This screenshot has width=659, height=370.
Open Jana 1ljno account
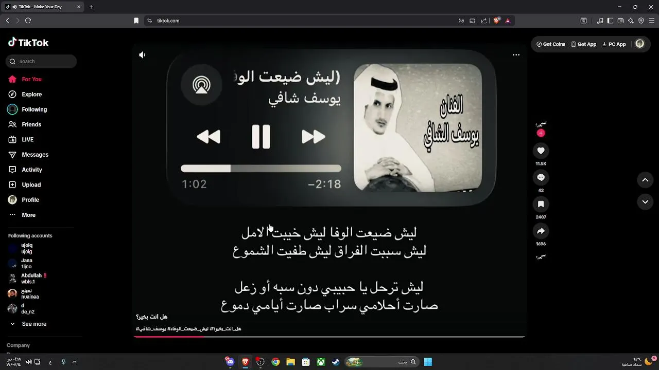[x=20, y=264]
